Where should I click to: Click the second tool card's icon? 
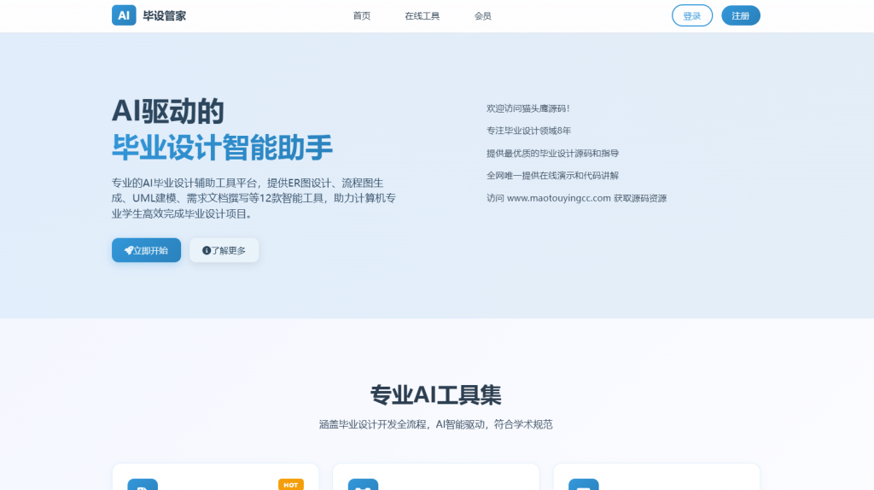[x=363, y=485]
